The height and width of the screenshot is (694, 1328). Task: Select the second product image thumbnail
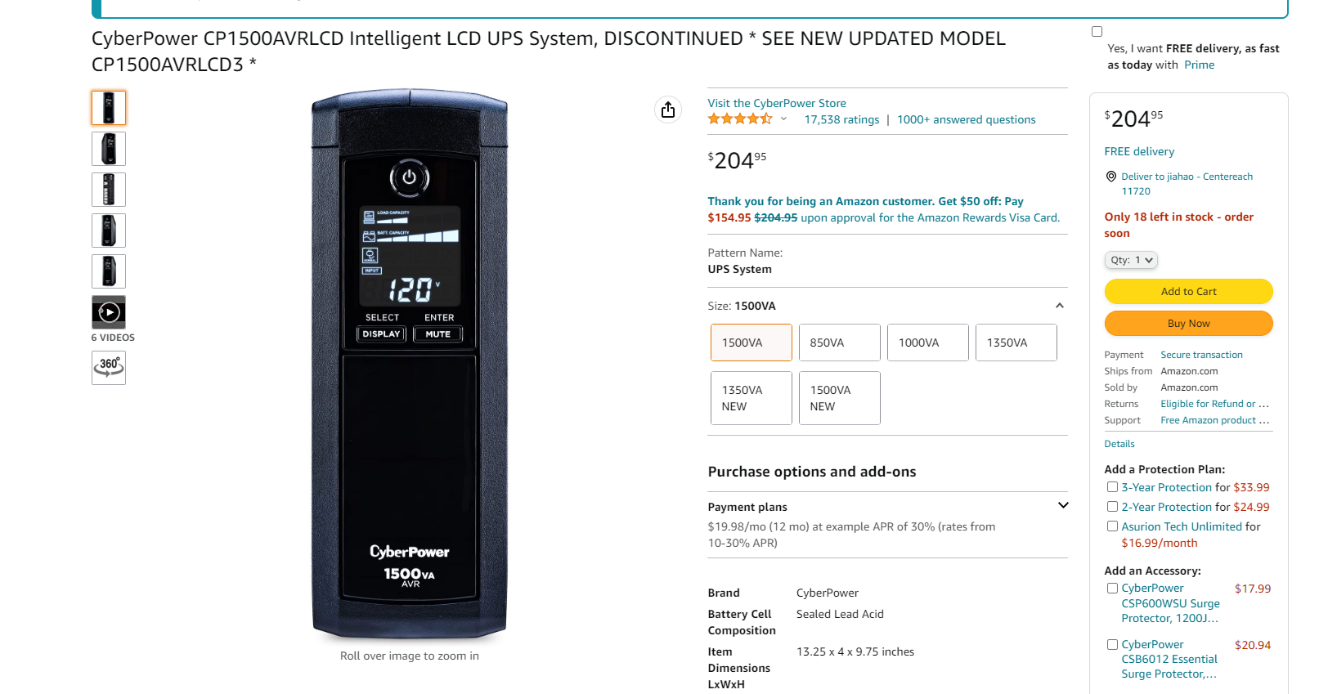[x=109, y=149]
